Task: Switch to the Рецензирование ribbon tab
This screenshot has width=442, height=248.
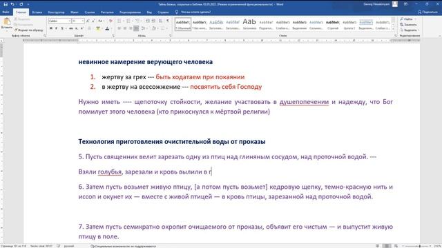Action: [130, 12]
